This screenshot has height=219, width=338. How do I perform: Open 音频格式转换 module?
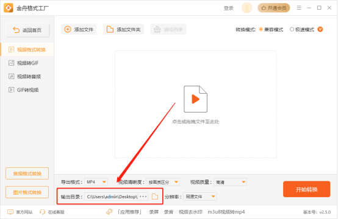point(27,173)
